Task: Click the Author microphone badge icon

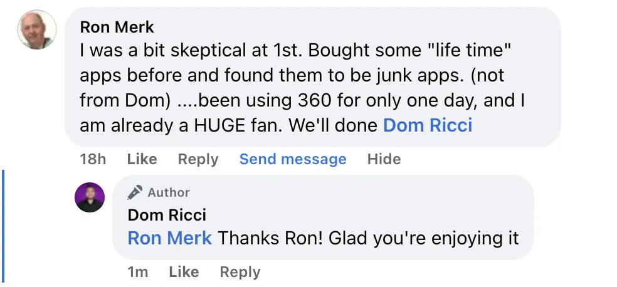Action: point(134,192)
